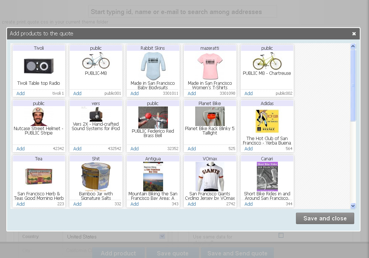
Task: Add Vers 2X Sound System
Action: click(77, 149)
